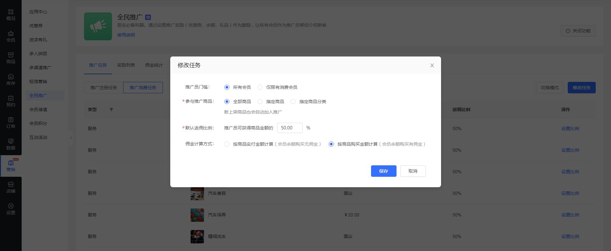Click 设置比例 in the first table row

(570, 129)
